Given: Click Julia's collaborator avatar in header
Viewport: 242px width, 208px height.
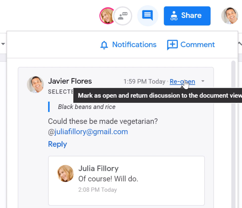Looking at the screenshot, I should [107, 16].
